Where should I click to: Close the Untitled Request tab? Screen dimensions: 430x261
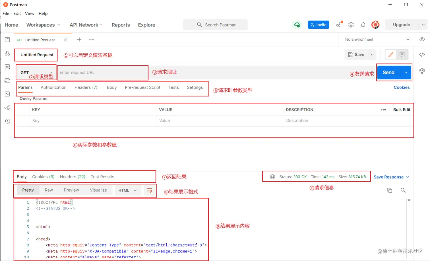[x=65, y=40]
